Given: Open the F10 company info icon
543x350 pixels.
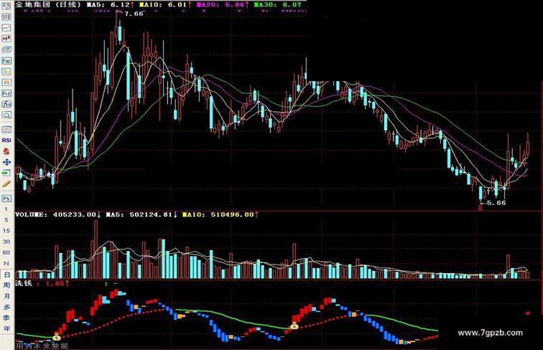Looking at the screenshot, I should click(x=6, y=60).
